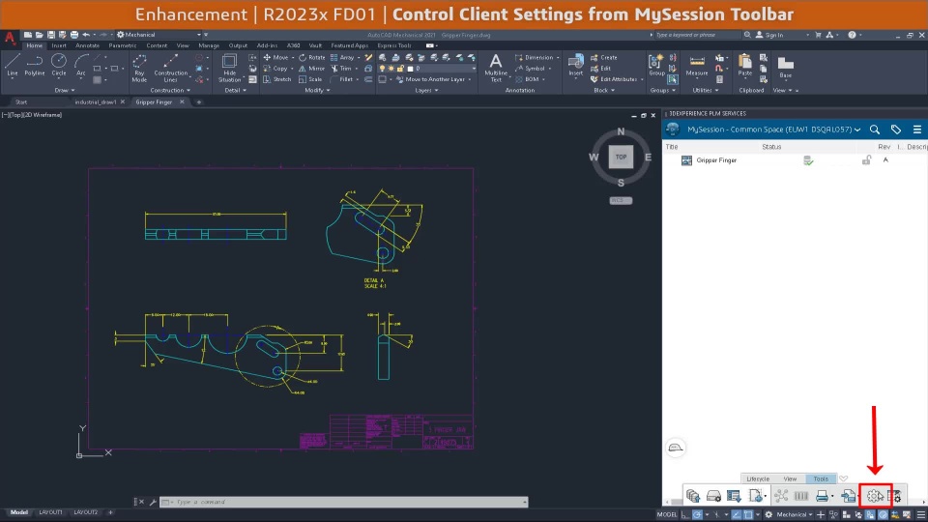Select the Scale tool
Viewport: 928px width, 522px height.
310,79
